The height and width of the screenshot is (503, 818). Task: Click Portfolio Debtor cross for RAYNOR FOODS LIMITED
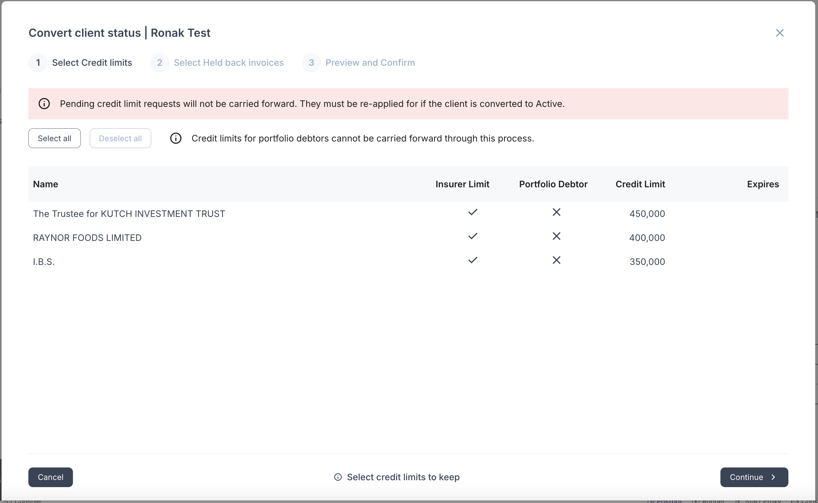pos(556,236)
